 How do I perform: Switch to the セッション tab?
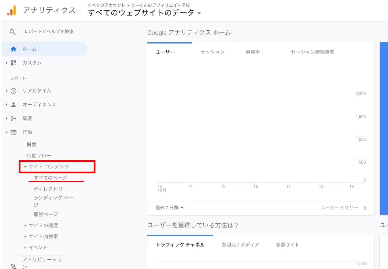[x=213, y=52]
